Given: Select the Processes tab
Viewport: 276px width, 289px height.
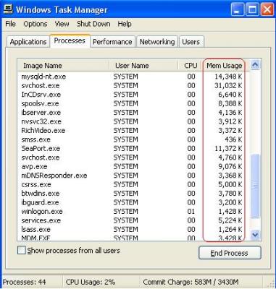Looking at the screenshot, I should click(70, 40).
